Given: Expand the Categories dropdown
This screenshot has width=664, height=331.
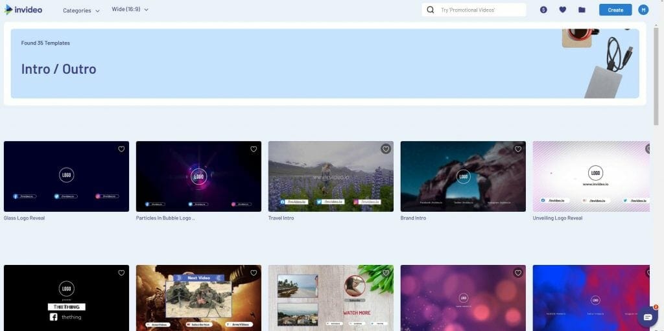Looking at the screenshot, I should click(x=81, y=10).
